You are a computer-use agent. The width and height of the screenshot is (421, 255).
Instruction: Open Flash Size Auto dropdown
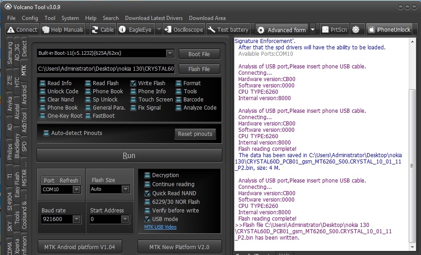[x=125, y=189]
